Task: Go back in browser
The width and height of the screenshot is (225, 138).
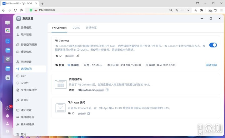Action: tap(3, 10)
